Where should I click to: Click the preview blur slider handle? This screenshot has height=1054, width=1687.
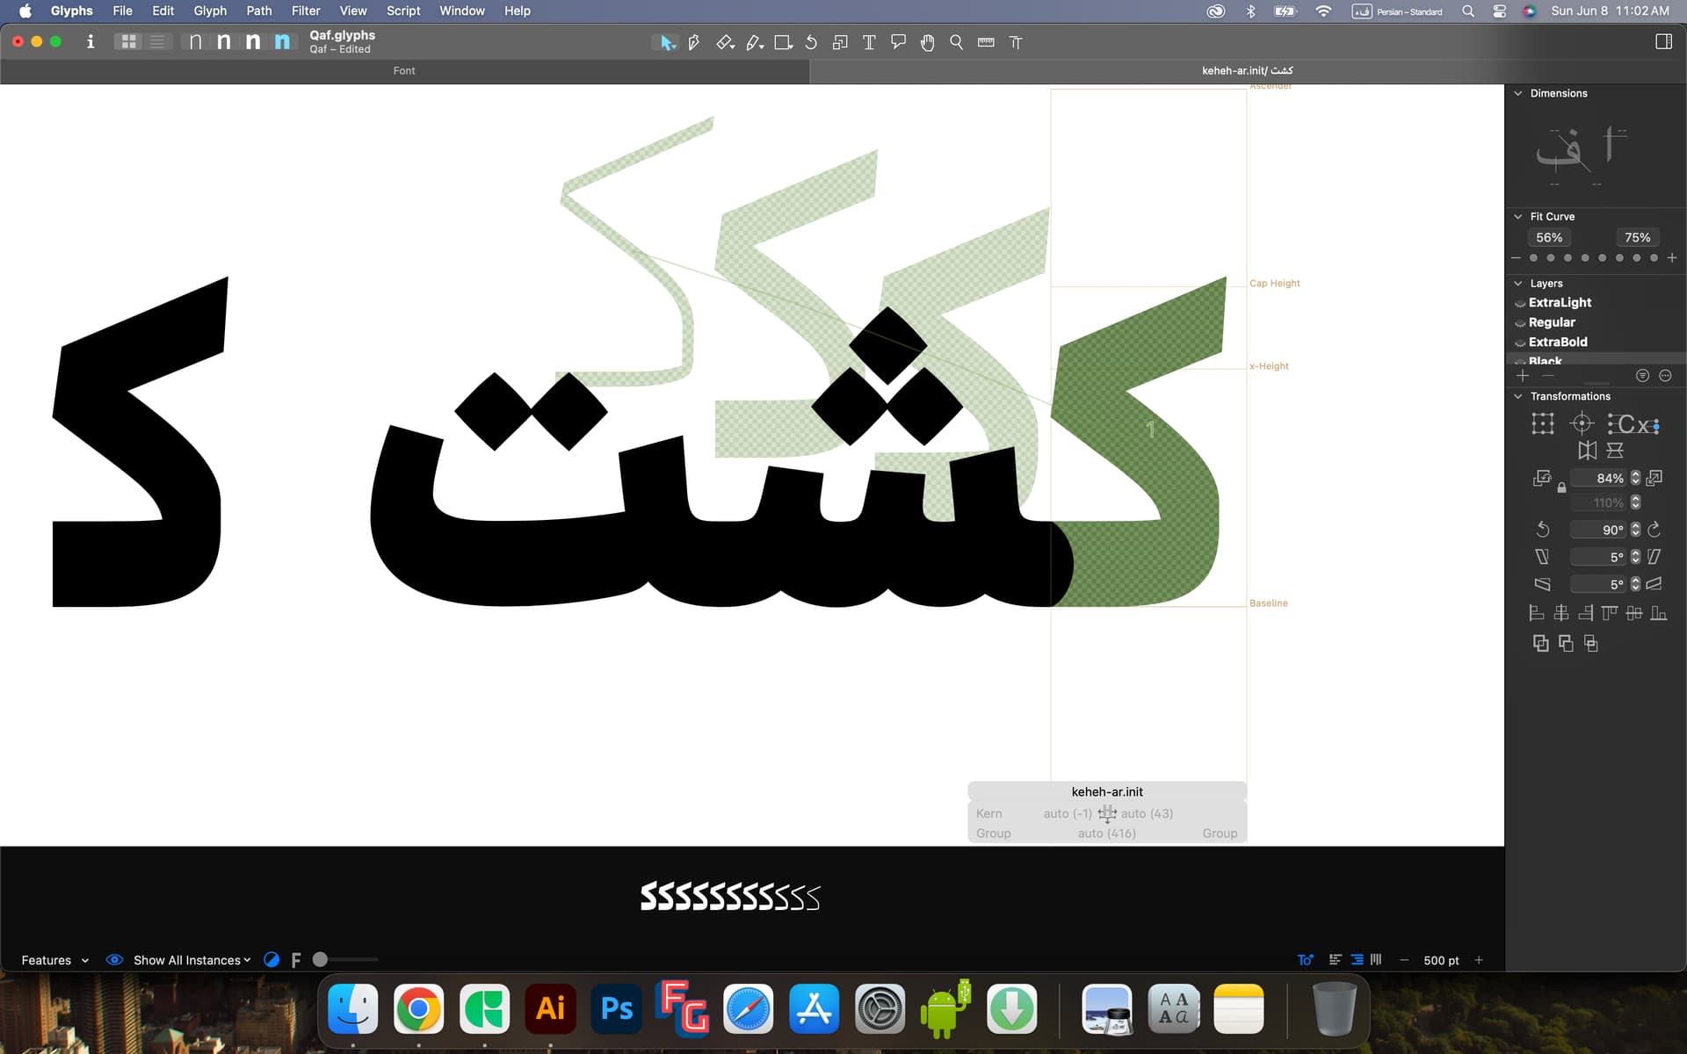321,960
